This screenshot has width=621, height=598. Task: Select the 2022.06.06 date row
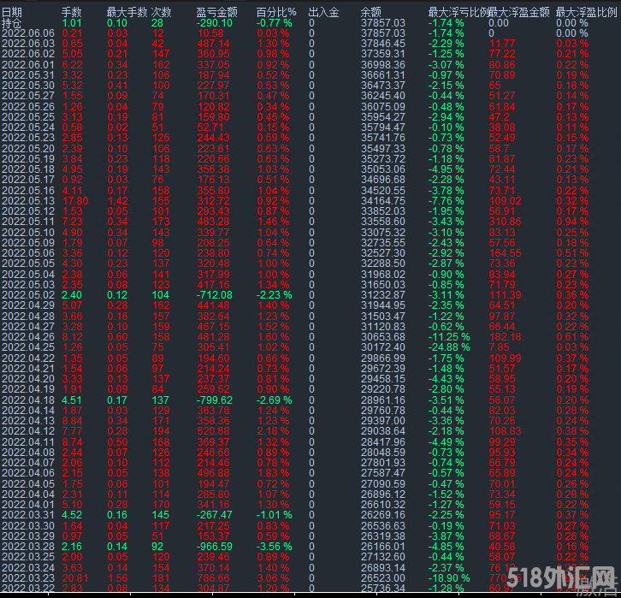(27, 33)
